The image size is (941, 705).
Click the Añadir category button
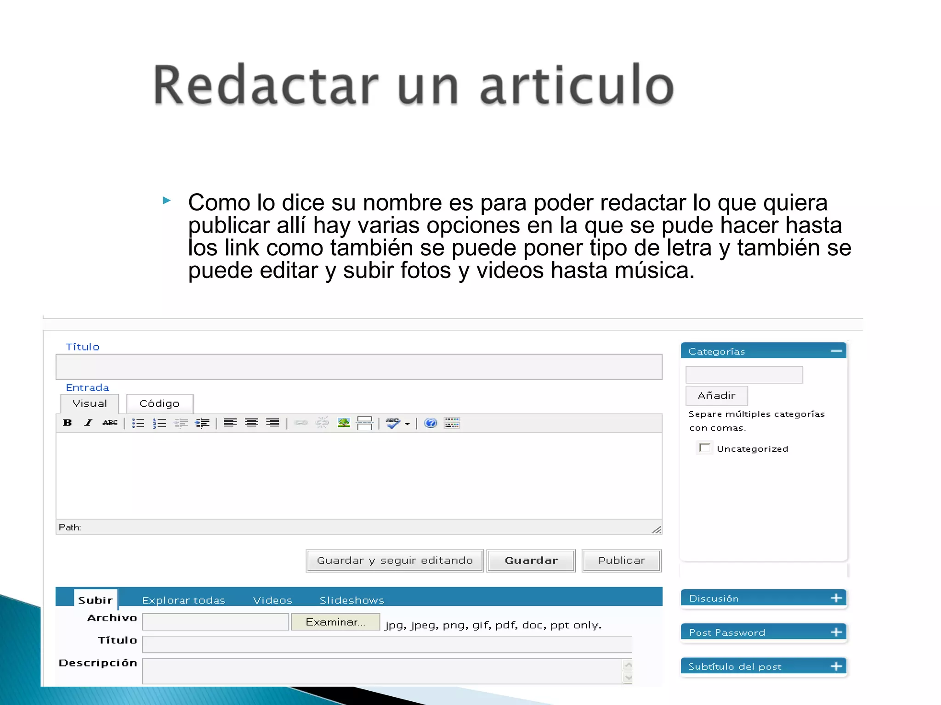tap(717, 396)
